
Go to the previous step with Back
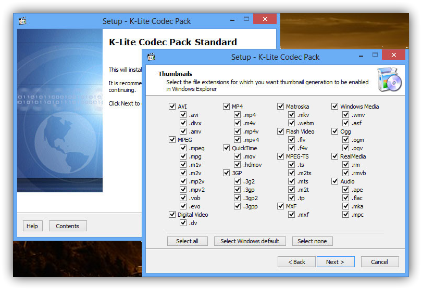(x=296, y=262)
